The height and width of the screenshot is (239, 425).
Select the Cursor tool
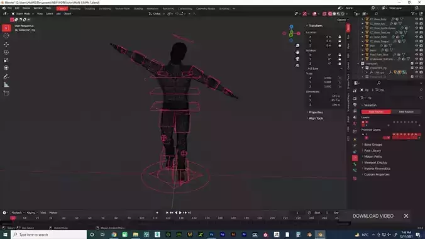coord(6,36)
